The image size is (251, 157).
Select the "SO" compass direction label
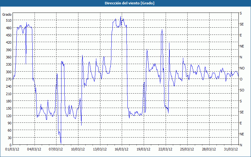pyautogui.click(x=242, y=90)
